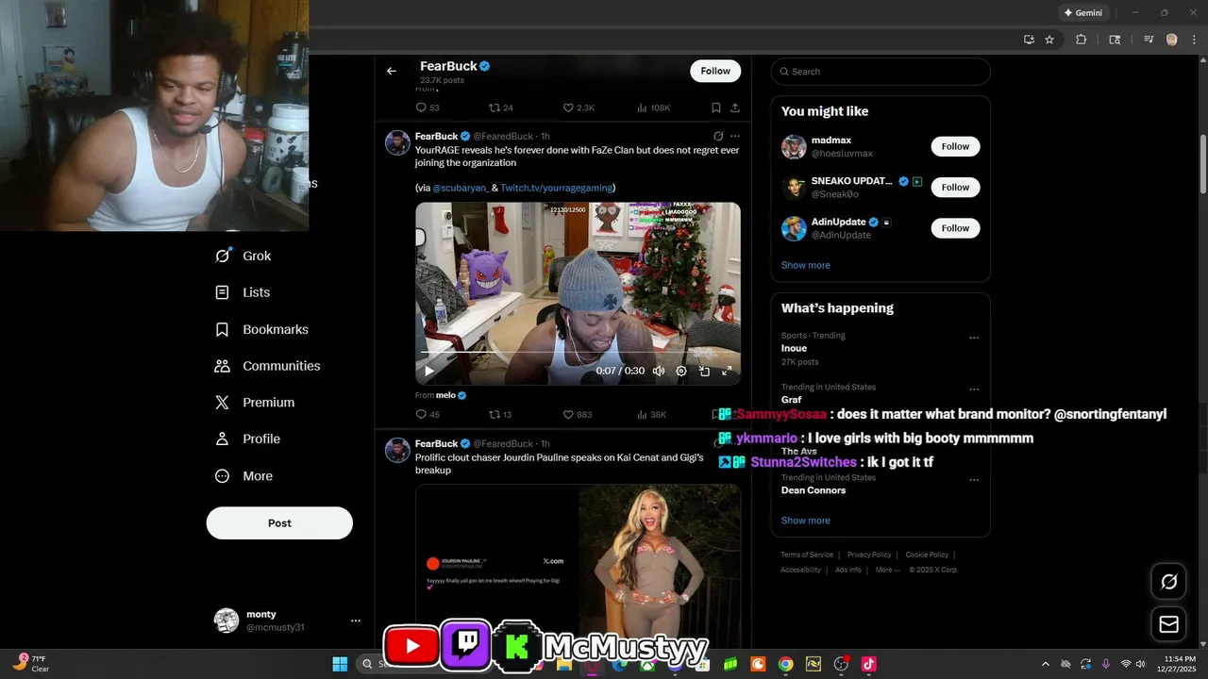
Task: Open the @scubaryan_ mention link
Action: [x=461, y=188]
